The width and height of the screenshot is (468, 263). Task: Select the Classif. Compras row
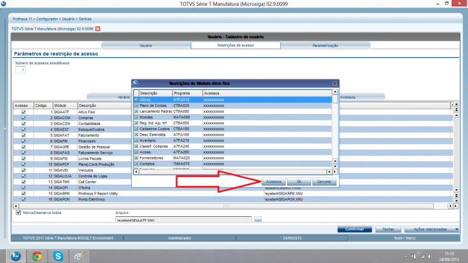pos(232,147)
